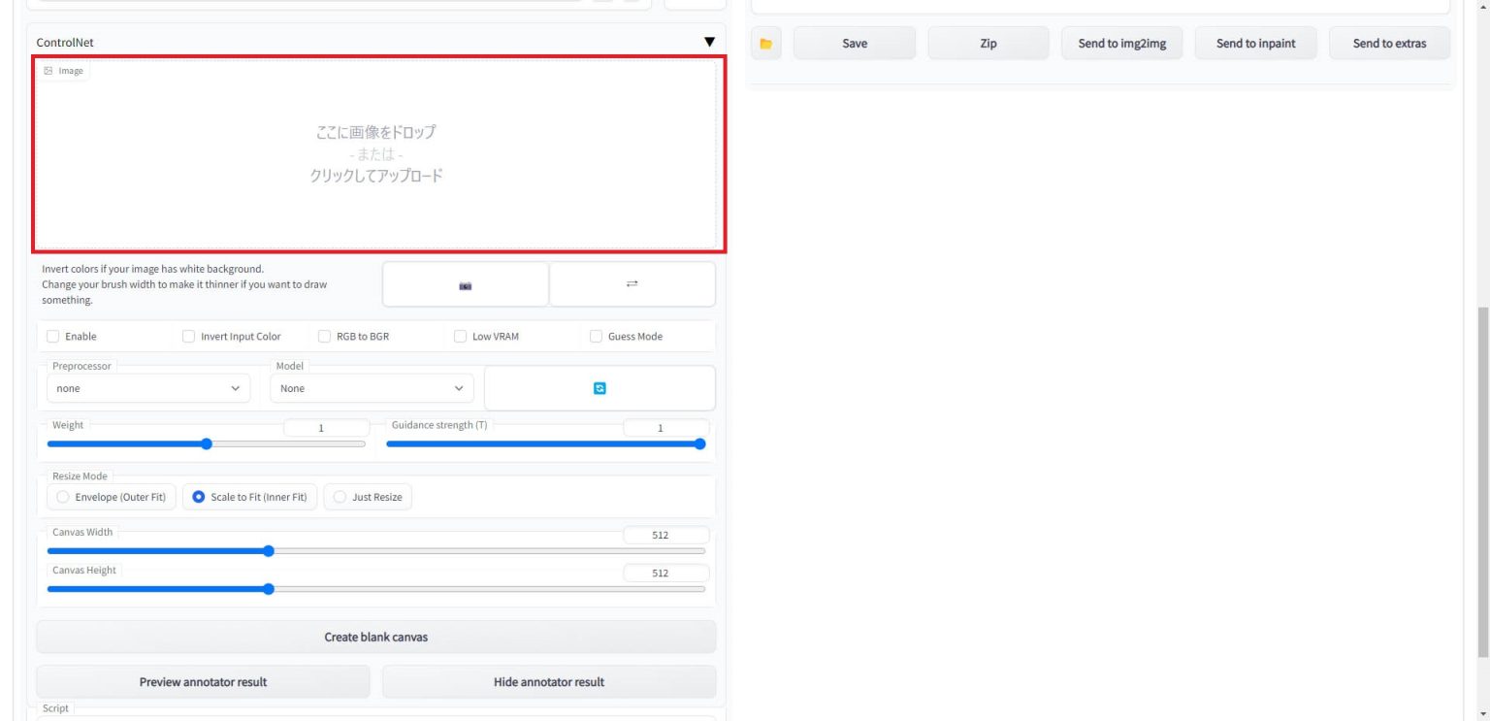Toggle the Low VRAM checkbox
Viewport: 1490px width, 721px height.
461,337
